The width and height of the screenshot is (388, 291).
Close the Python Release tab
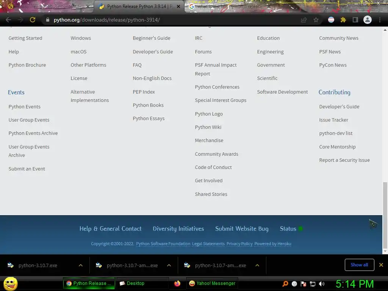178,7
